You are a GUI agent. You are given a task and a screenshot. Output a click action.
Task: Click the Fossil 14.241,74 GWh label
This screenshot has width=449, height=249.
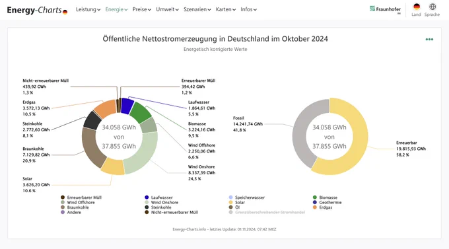(248, 124)
